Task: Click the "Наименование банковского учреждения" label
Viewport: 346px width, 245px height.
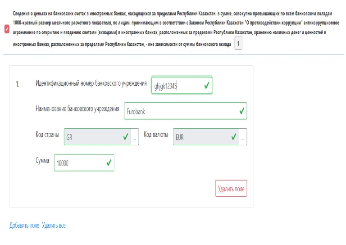Action: click(77, 109)
